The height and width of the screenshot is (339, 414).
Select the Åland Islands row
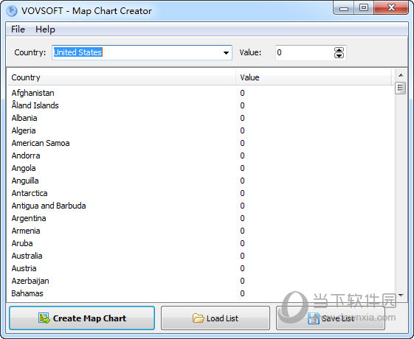coord(201,105)
